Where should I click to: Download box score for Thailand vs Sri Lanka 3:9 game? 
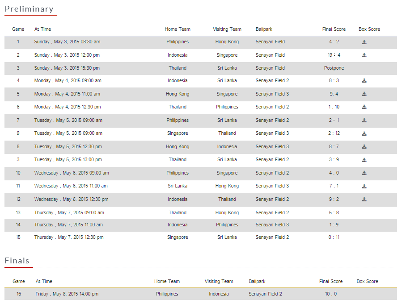tap(364, 160)
